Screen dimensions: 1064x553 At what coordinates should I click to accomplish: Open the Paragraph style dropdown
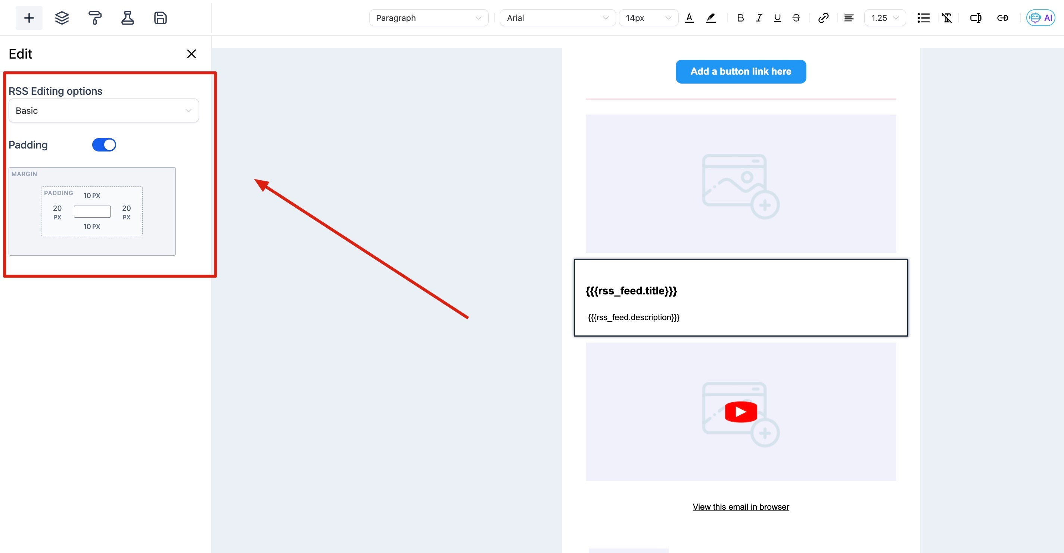(428, 18)
